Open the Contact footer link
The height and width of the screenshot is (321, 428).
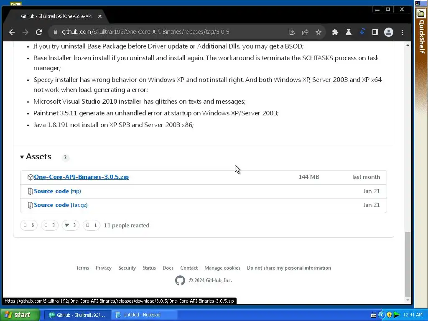coord(189,268)
